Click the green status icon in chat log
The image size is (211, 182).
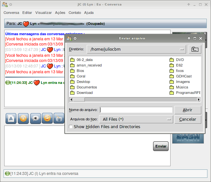tap(8, 83)
